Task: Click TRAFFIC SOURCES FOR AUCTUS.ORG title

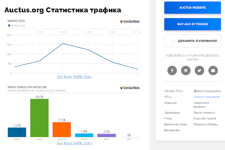Action: (27, 87)
